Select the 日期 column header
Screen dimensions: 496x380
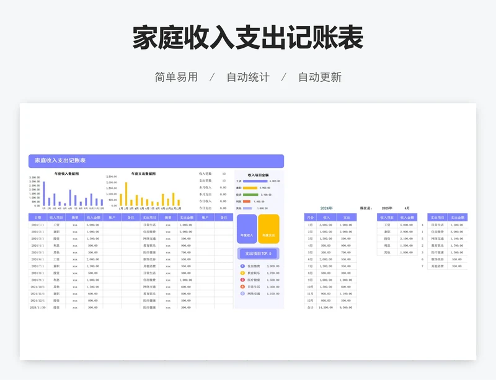tap(38, 218)
